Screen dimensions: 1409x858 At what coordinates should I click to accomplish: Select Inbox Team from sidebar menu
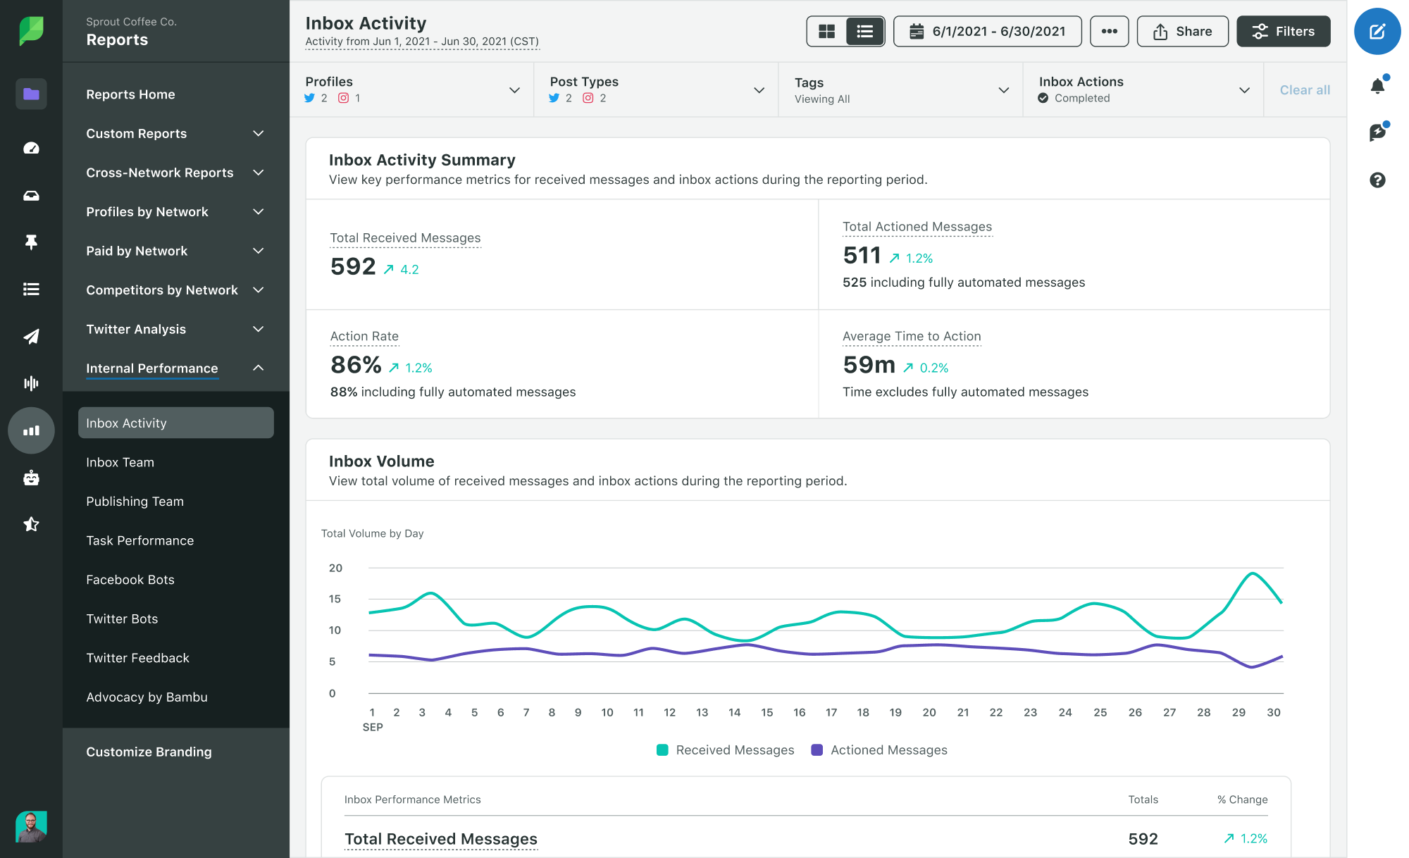pyautogui.click(x=120, y=461)
